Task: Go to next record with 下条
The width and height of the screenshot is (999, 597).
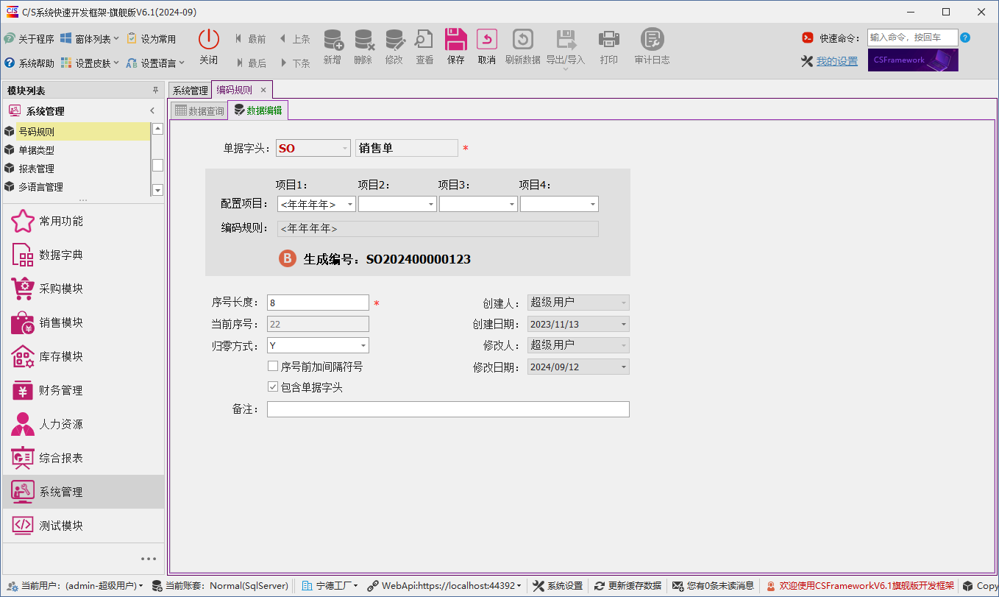Action: pos(294,63)
